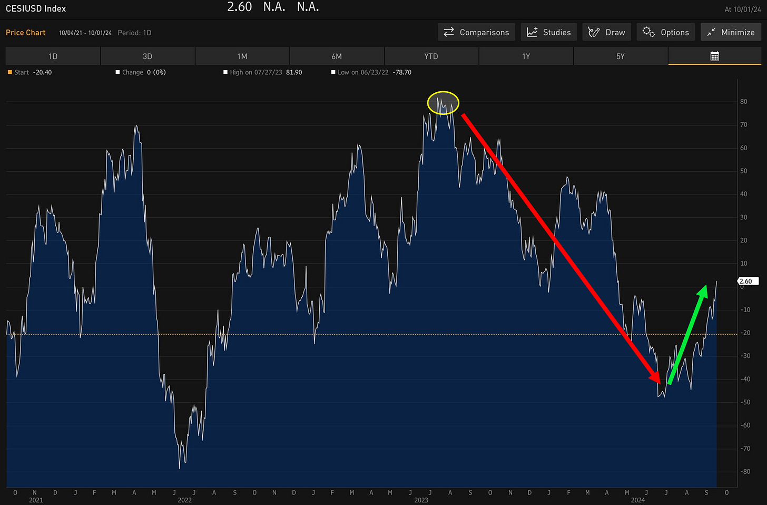Click the last price 2.60 in header
The width and height of the screenshot is (767, 505).
[240, 7]
